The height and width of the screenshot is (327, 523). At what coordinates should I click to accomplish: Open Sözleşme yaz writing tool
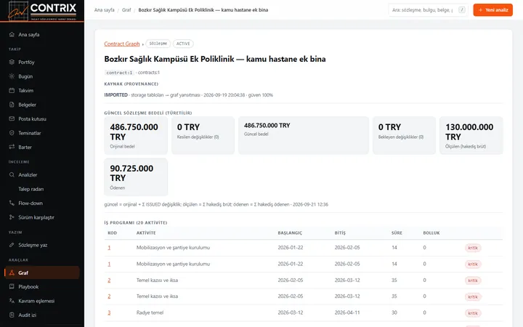click(42, 245)
